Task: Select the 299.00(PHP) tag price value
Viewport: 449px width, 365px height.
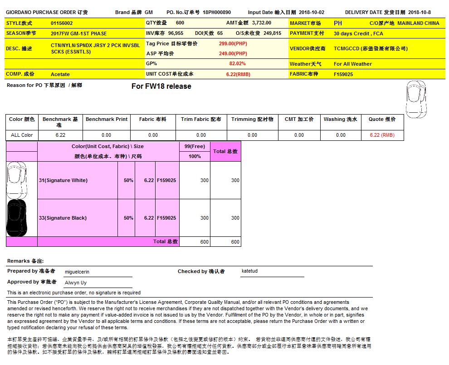Action: click(233, 43)
